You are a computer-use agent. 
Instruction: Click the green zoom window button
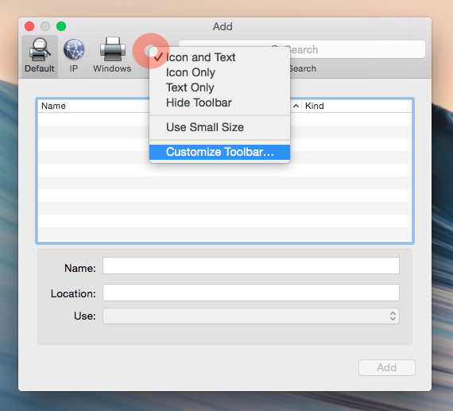[61, 26]
